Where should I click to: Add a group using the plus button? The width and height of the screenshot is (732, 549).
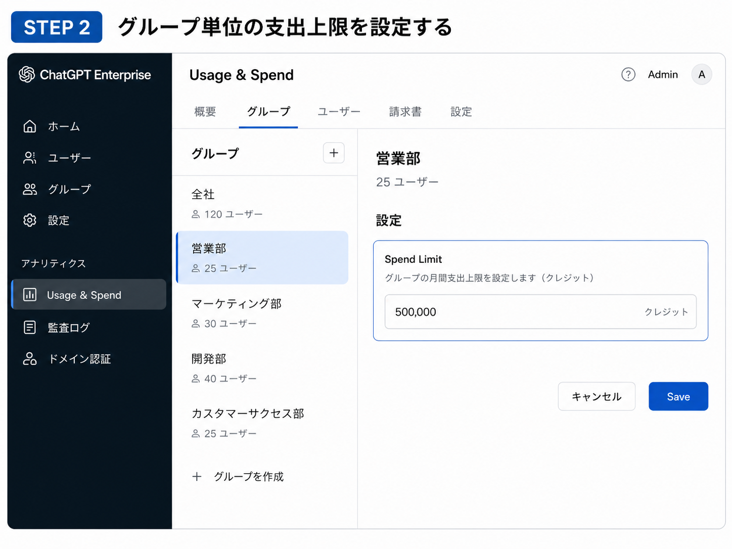(334, 153)
